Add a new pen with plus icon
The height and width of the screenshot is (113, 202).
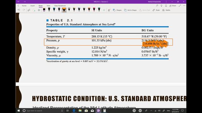coord(104,10)
